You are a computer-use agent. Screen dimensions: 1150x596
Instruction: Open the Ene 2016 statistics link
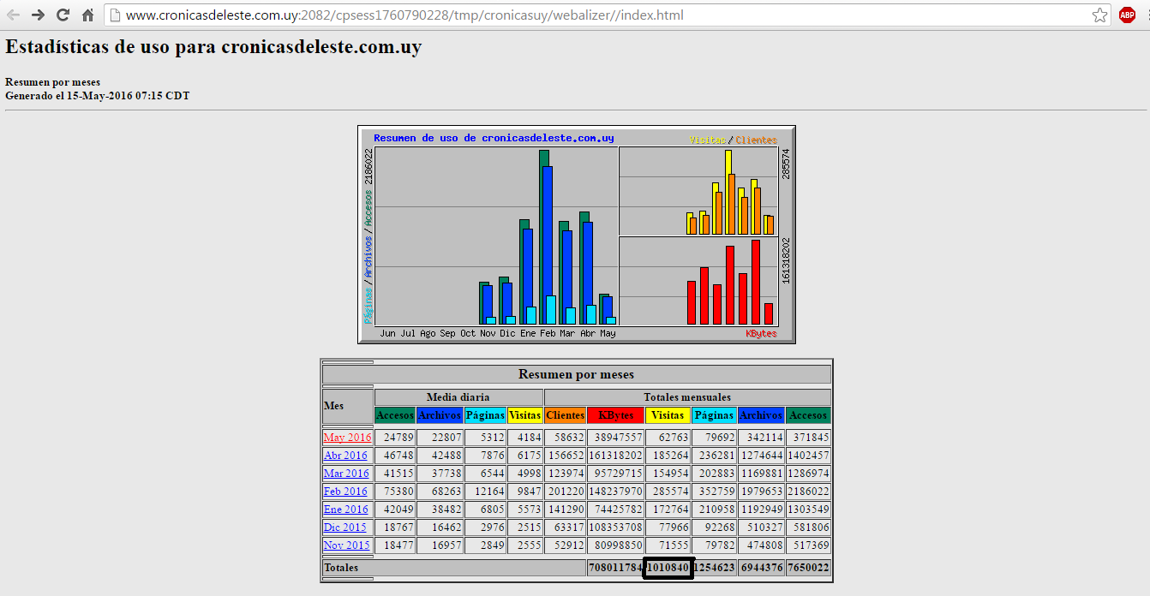pyautogui.click(x=345, y=510)
